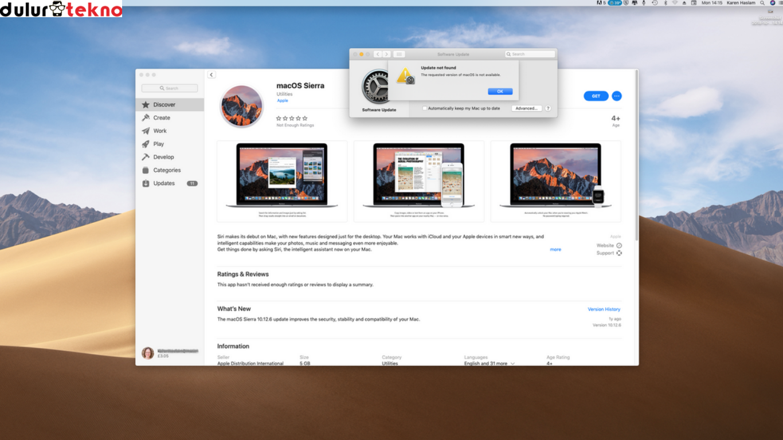Show all preferences grid in Software Update
Viewport: 783px width, 440px height.
point(400,54)
